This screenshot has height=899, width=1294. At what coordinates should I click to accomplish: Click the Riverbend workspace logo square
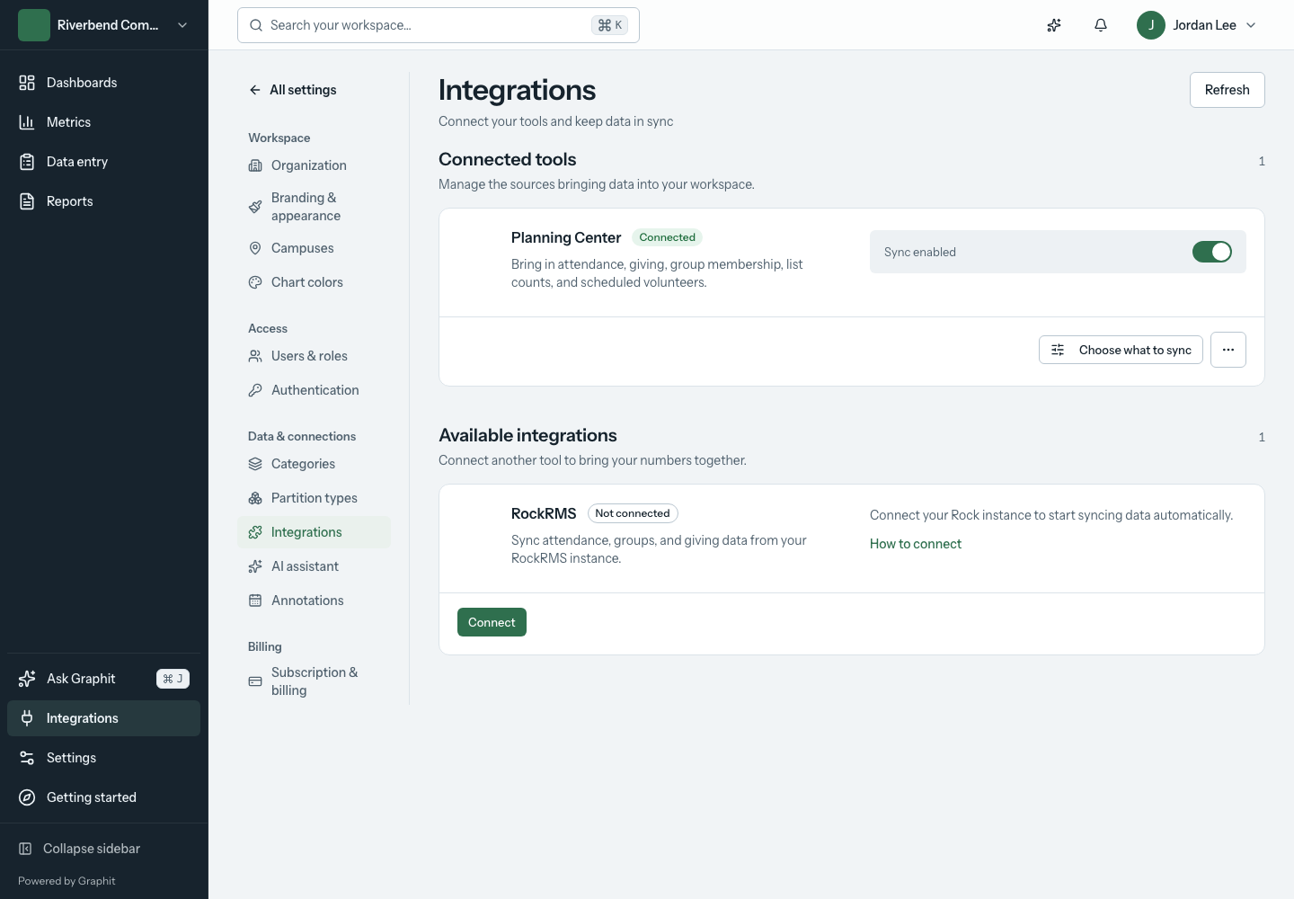34,25
